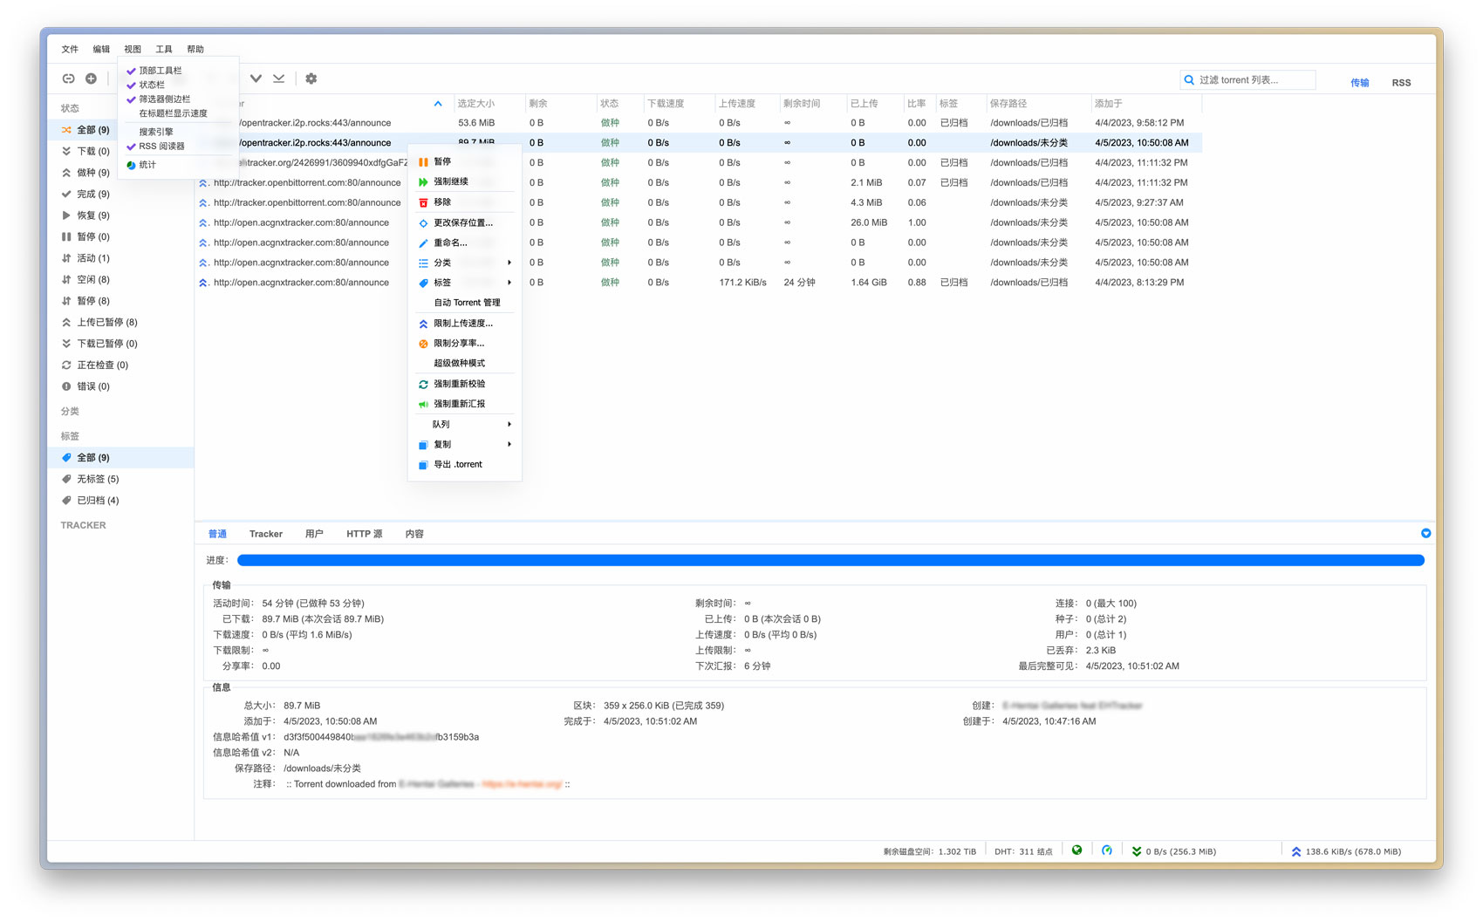Click the download speed arrow icon in status bar
This screenshot has height=922, width=1483.
(1137, 850)
